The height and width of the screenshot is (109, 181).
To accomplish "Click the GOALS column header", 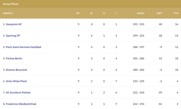I will click(x=141, y=13).
